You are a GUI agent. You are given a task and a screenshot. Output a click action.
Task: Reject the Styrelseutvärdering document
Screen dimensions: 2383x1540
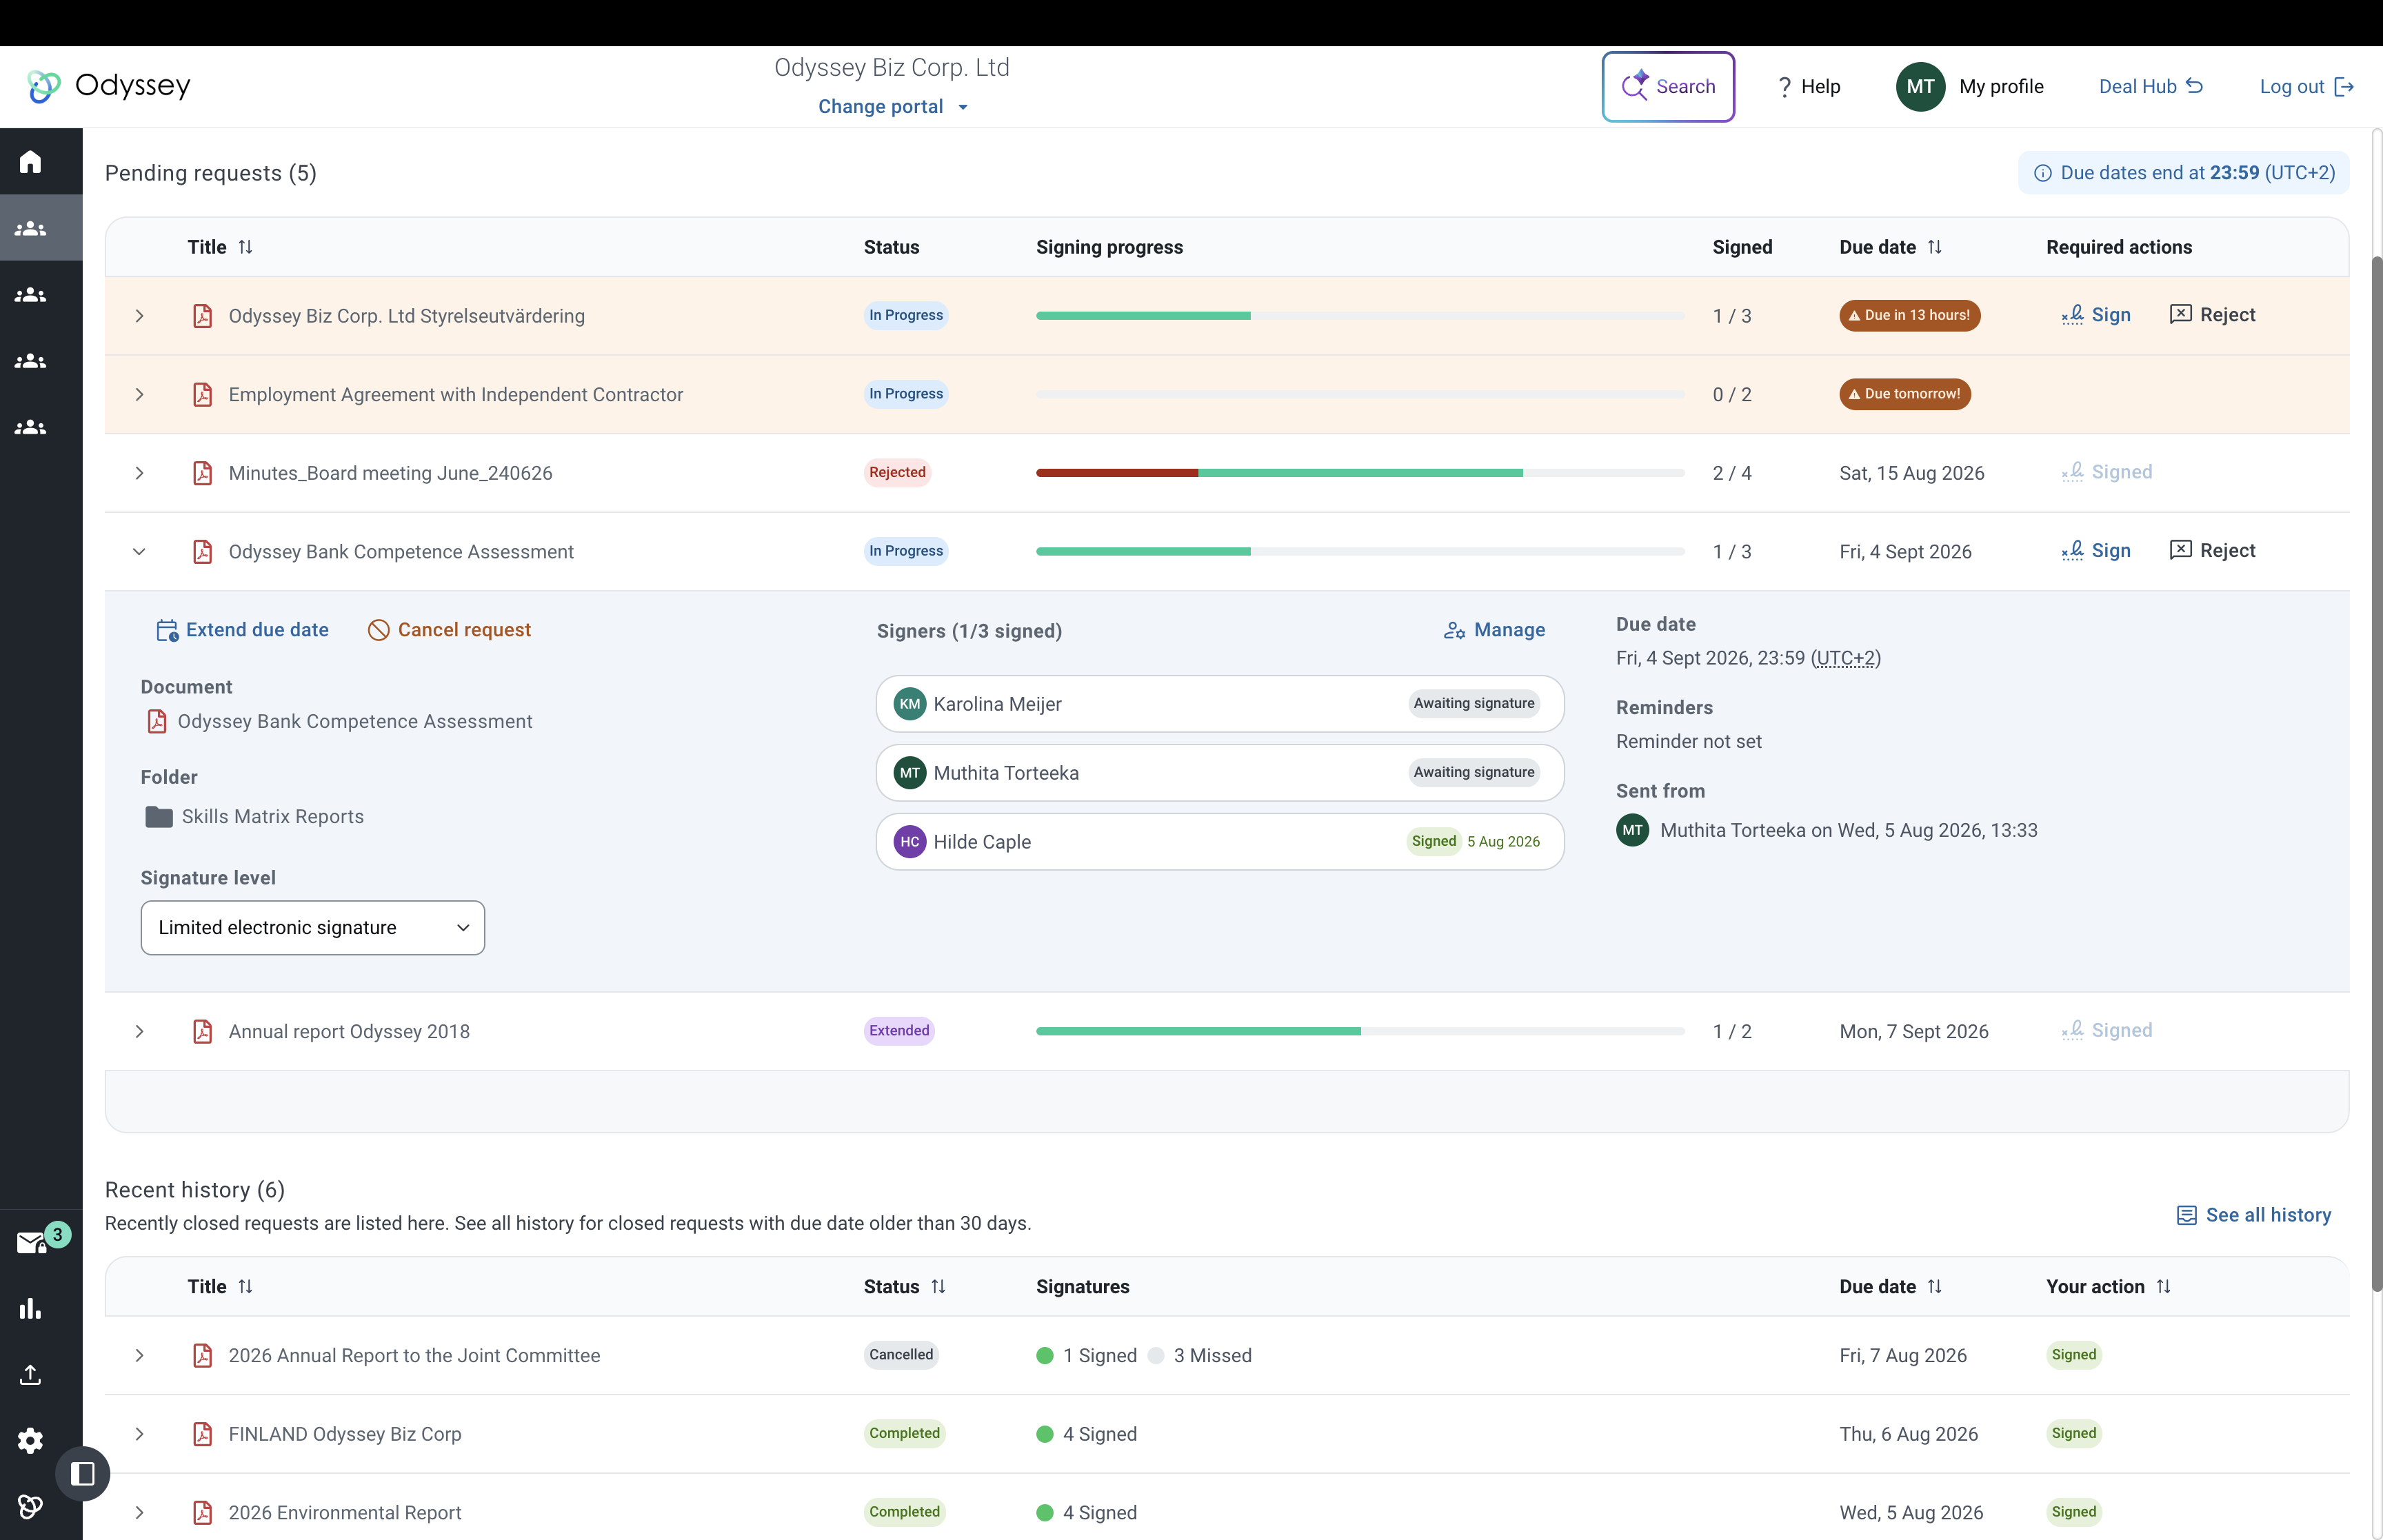pos(2212,315)
